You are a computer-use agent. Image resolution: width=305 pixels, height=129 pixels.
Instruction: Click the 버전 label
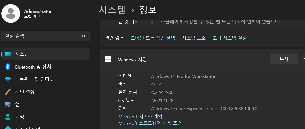pyautogui.click(x=123, y=84)
